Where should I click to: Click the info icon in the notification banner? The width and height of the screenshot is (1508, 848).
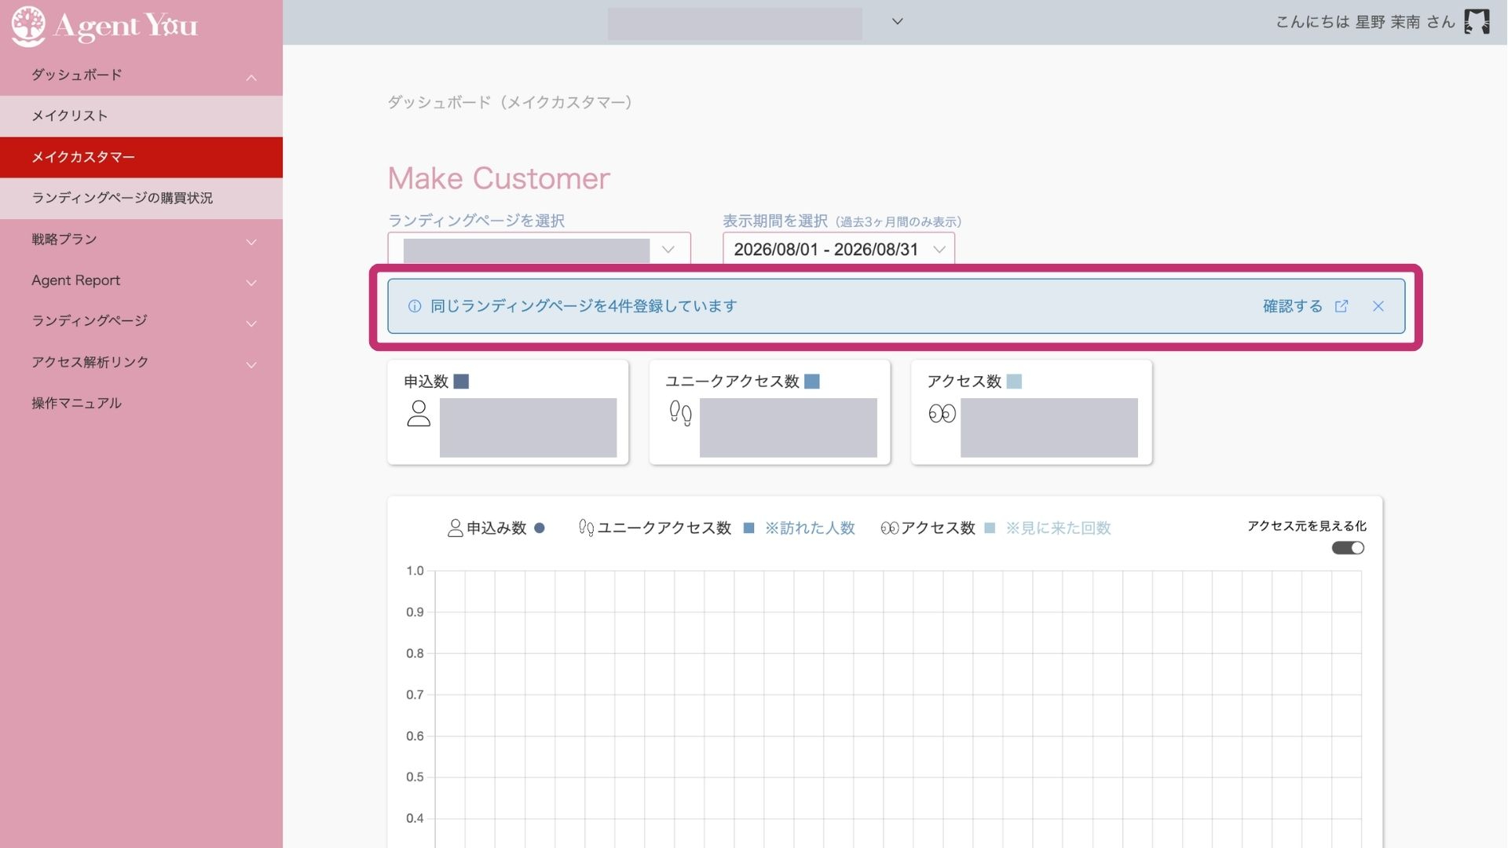(x=415, y=306)
